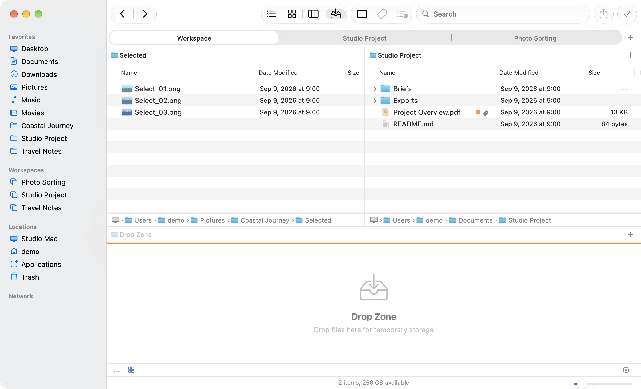Click the Select_03.png thumbnail icon
This screenshot has height=389, width=641.
coord(127,112)
